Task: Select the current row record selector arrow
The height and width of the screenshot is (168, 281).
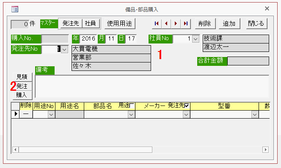Action: [15, 114]
